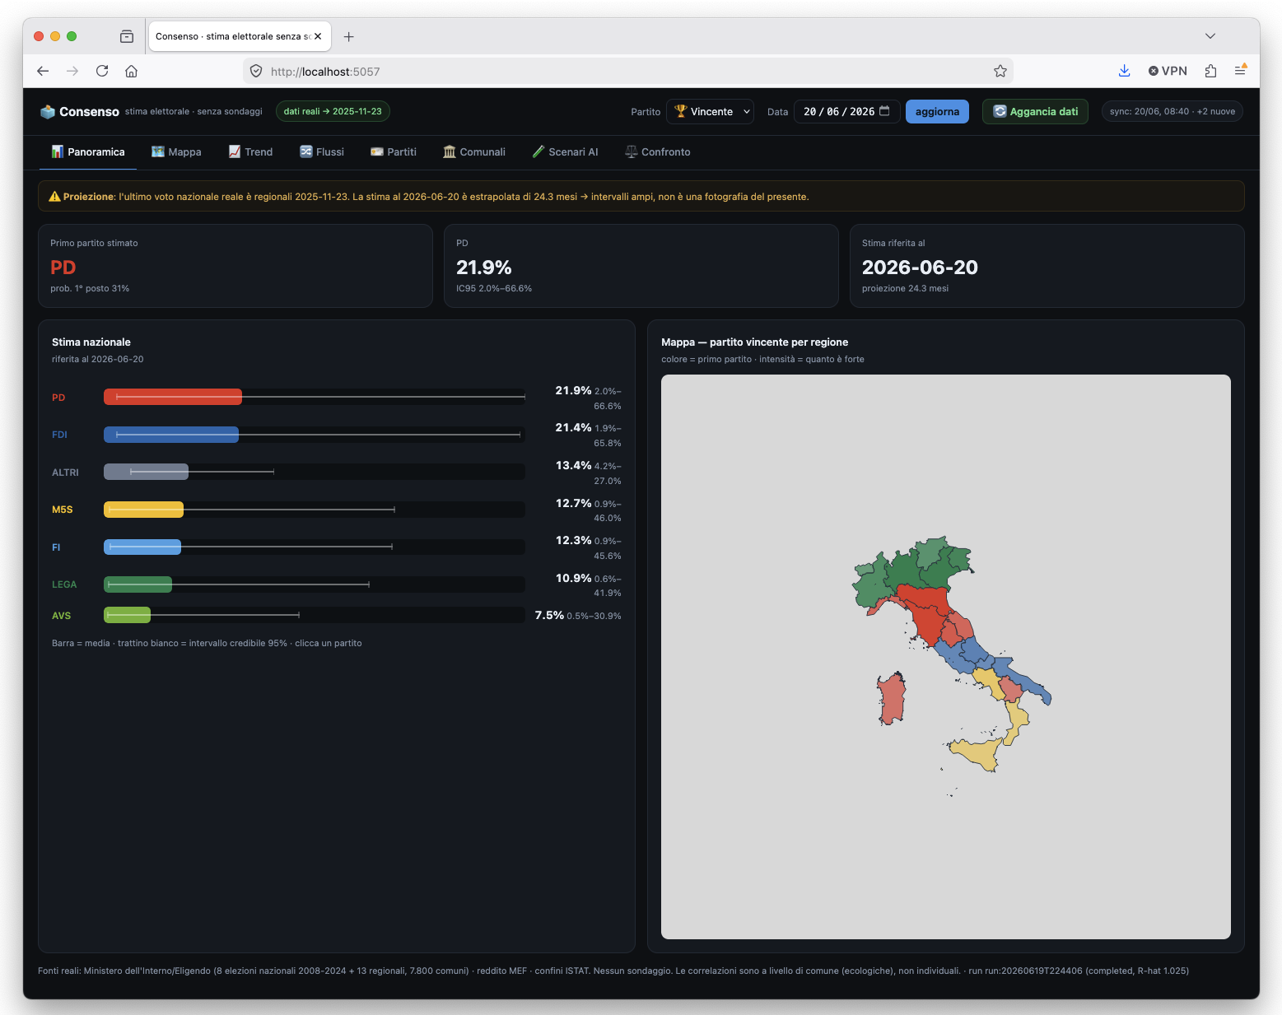
Task: Click the date field 20/06/2026
Action: (x=846, y=112)
